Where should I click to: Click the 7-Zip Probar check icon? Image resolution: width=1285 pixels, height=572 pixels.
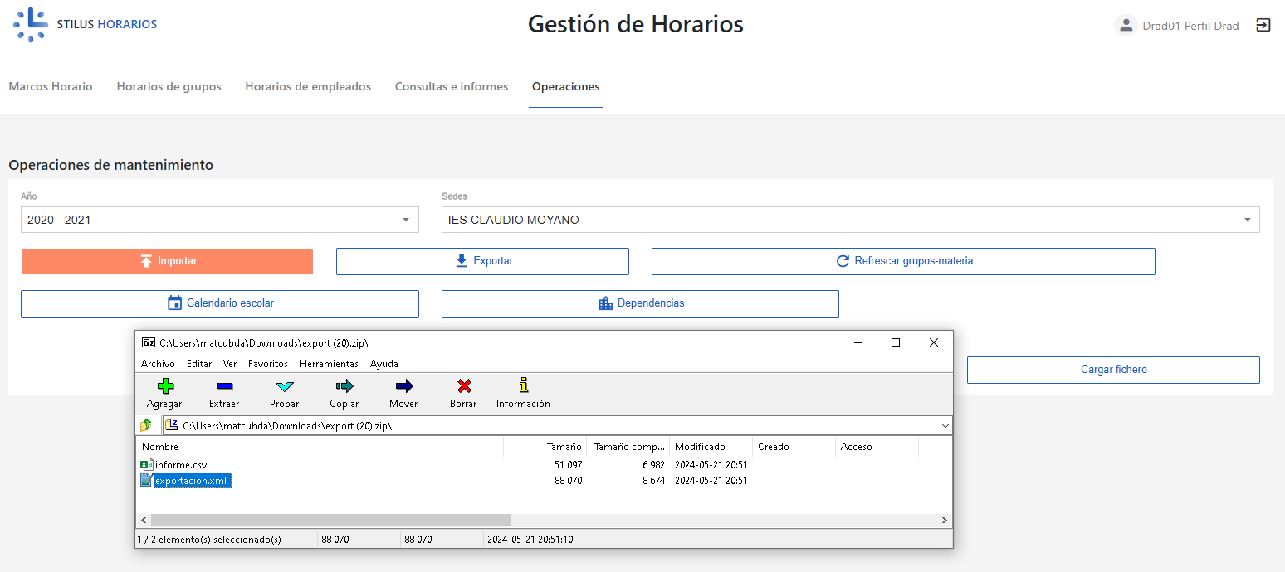[x=285, y=386]
